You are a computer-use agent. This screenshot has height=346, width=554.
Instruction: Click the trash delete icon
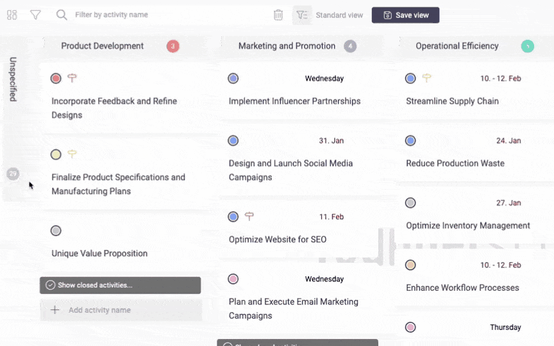pos(278,15)
